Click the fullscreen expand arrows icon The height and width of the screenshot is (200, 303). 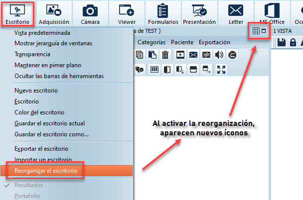(221, 70)
